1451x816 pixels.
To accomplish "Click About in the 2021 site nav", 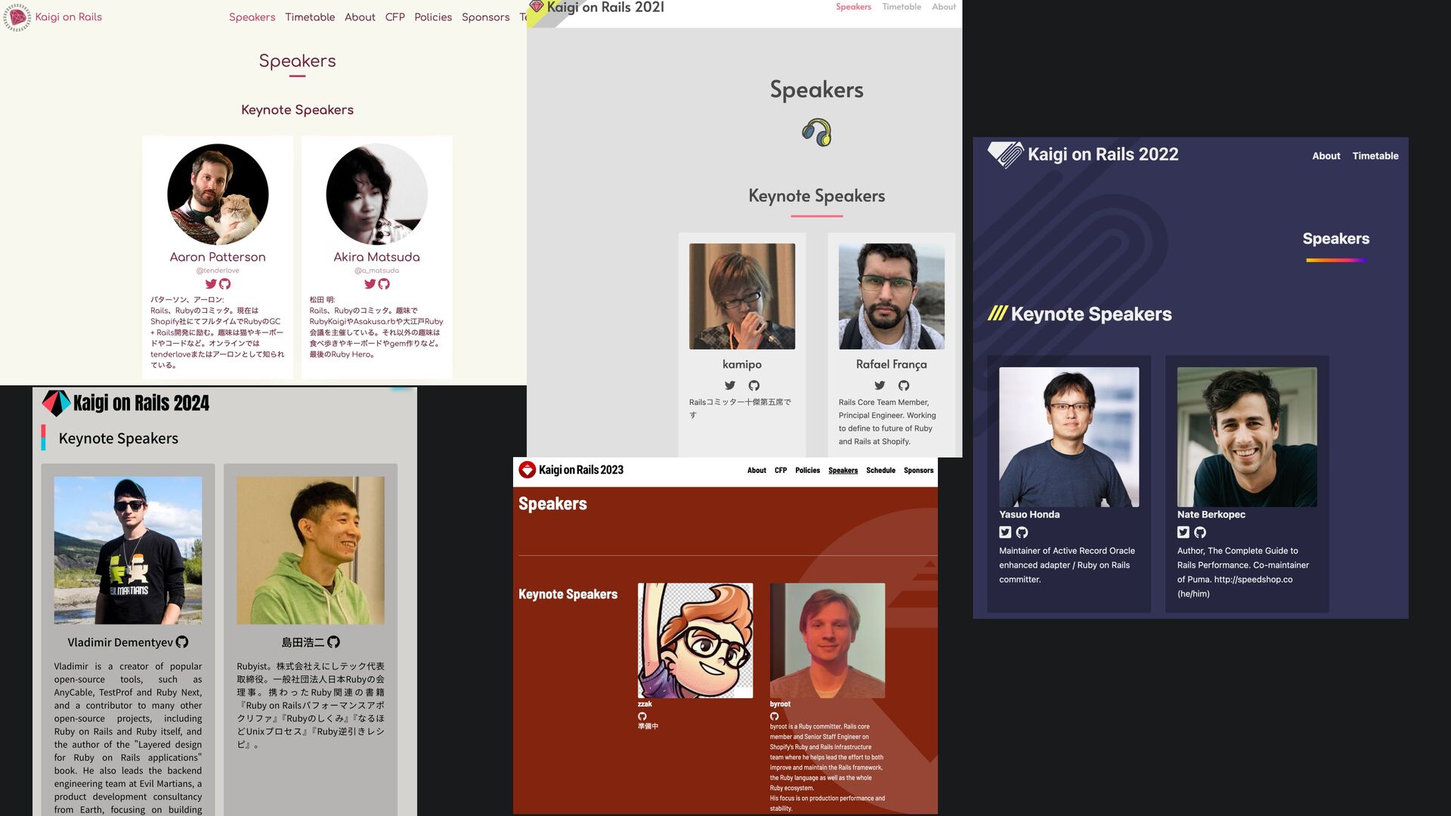I will (944, 7).
